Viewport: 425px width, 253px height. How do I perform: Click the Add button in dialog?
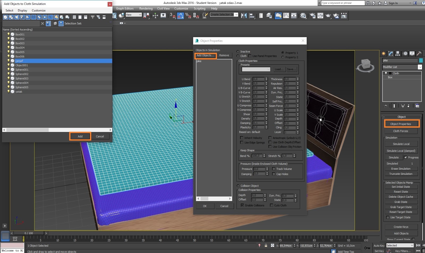tap(80, 136)
